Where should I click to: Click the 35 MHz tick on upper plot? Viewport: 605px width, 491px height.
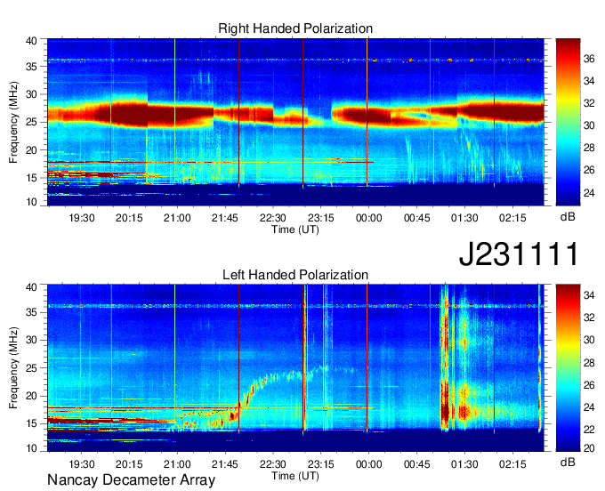[x=32, y=67]
